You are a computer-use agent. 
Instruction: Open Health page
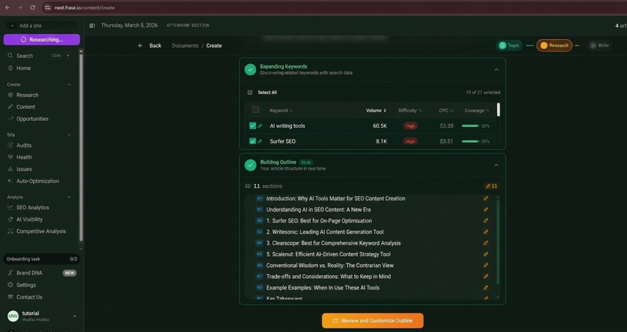tap(24, 157)
